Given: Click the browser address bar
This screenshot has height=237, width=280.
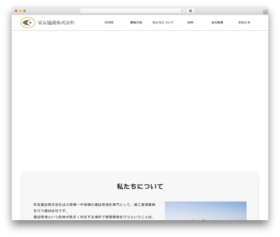Looking at the screenshot, I should click(133, 11).
